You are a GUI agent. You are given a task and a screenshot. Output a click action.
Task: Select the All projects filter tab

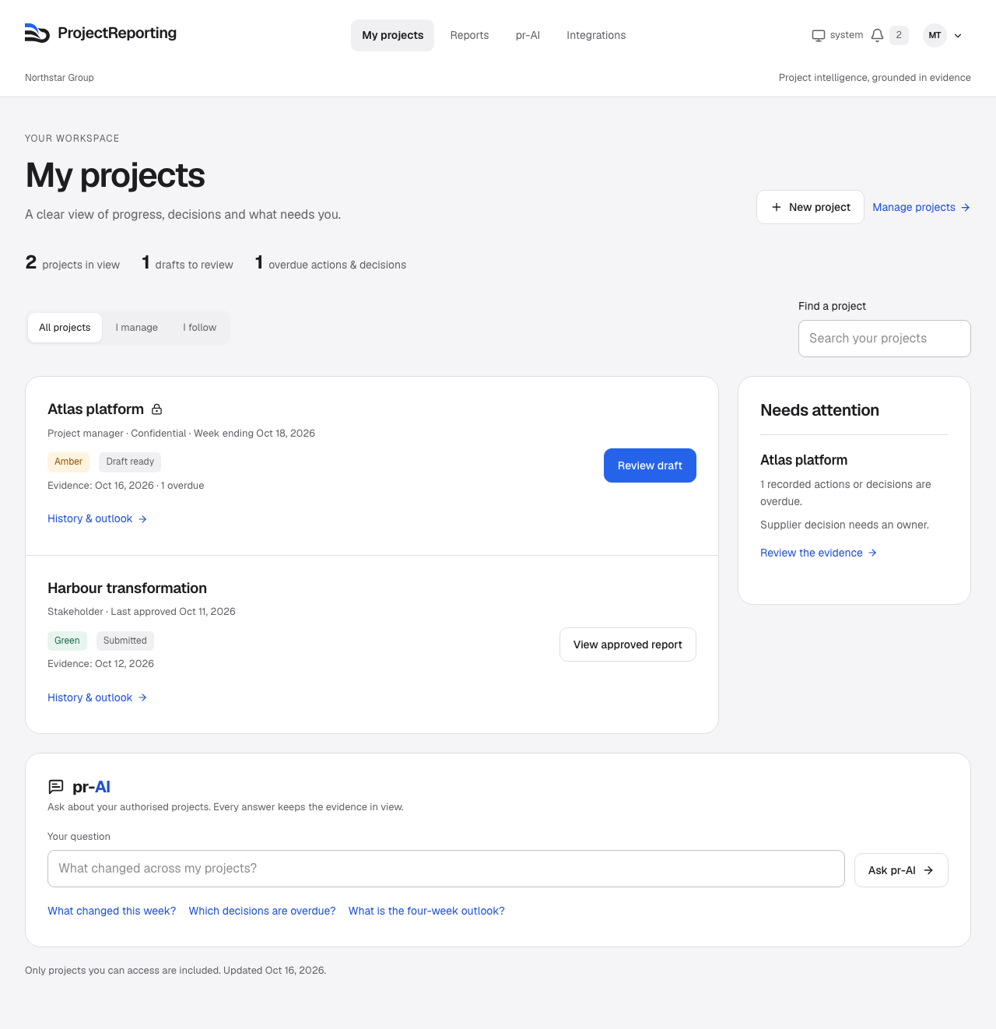[65, 328]
